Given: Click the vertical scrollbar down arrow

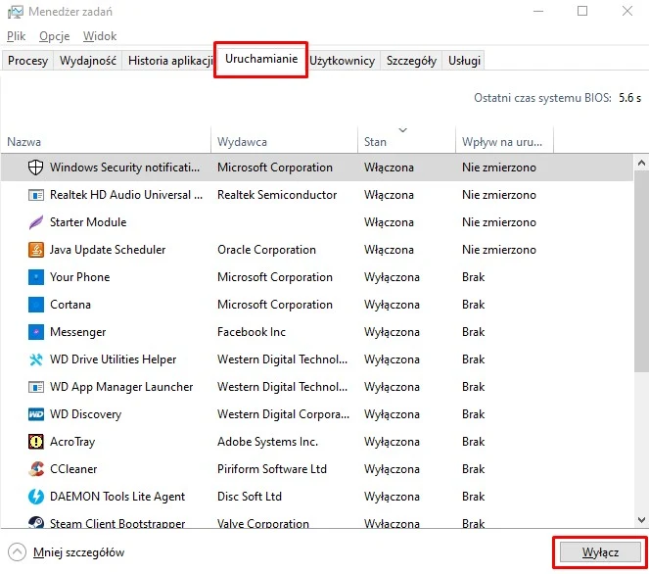Looking at the screenshot, I should (x=640, y=521).
